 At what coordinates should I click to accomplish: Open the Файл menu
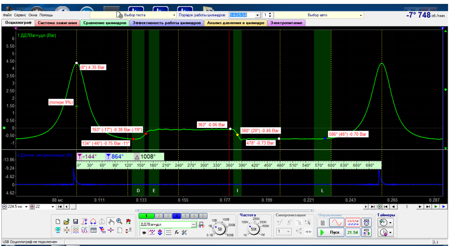pyautogui.click(x=7, y=15)
